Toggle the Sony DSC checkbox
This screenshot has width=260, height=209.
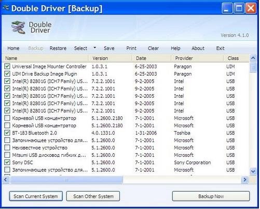tap(7, 162)
